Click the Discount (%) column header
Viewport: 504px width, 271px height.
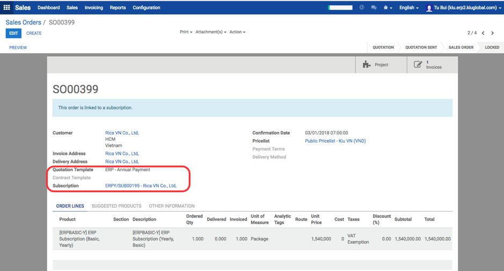[x=382, y=220]
